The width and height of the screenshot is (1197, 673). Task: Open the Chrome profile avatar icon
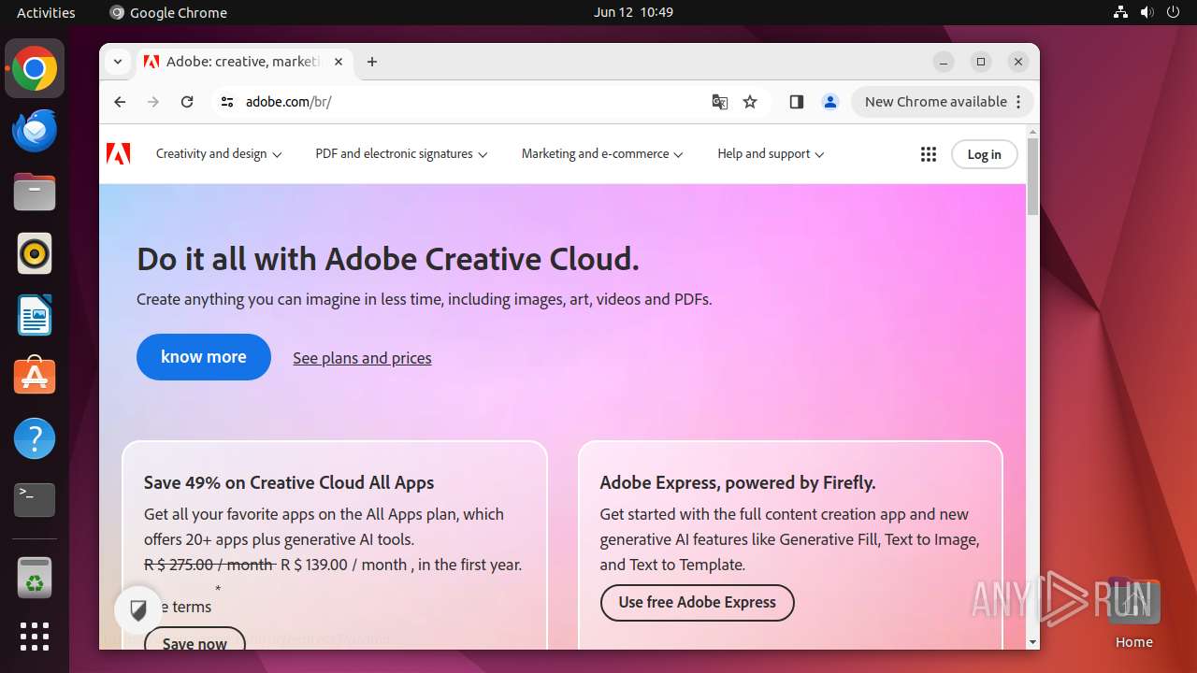(x=829, y=102)
